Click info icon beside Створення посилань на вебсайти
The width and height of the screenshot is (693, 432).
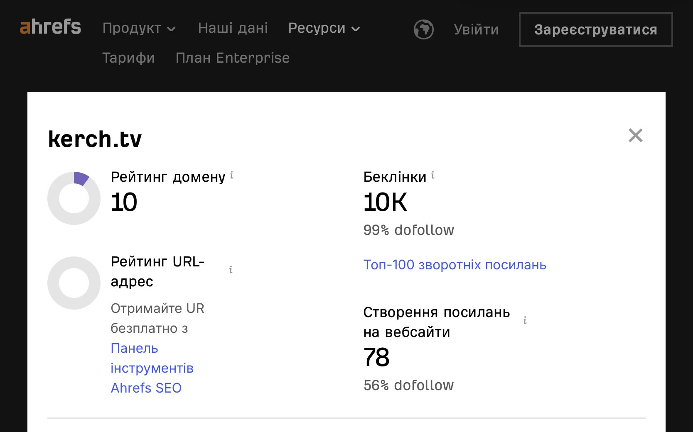click(525, 320)
